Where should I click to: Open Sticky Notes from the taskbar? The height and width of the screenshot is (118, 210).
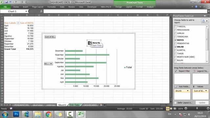[59, 114]
